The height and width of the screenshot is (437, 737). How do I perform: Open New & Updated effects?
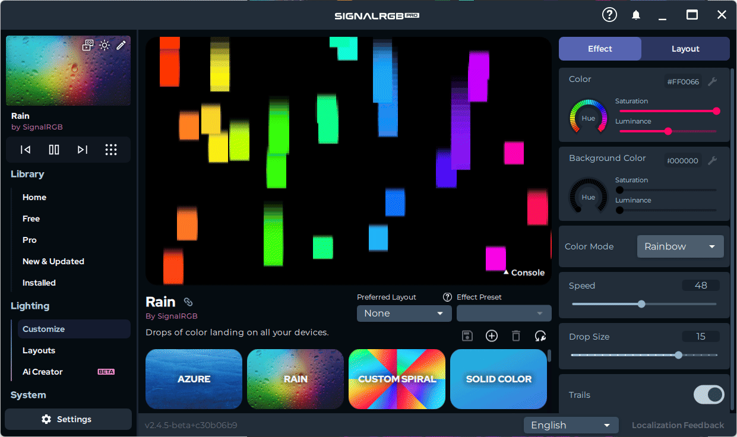coord(53,261)
